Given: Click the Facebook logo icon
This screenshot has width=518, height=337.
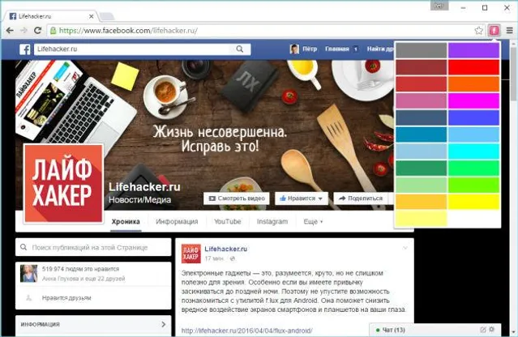Looking at the screenshot, I should point(25,49).
